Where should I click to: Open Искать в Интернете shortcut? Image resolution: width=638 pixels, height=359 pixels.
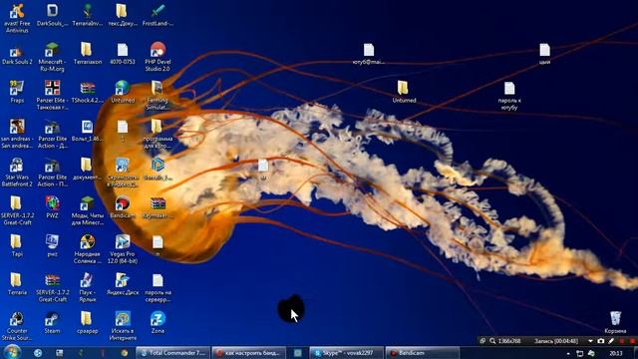122,326
